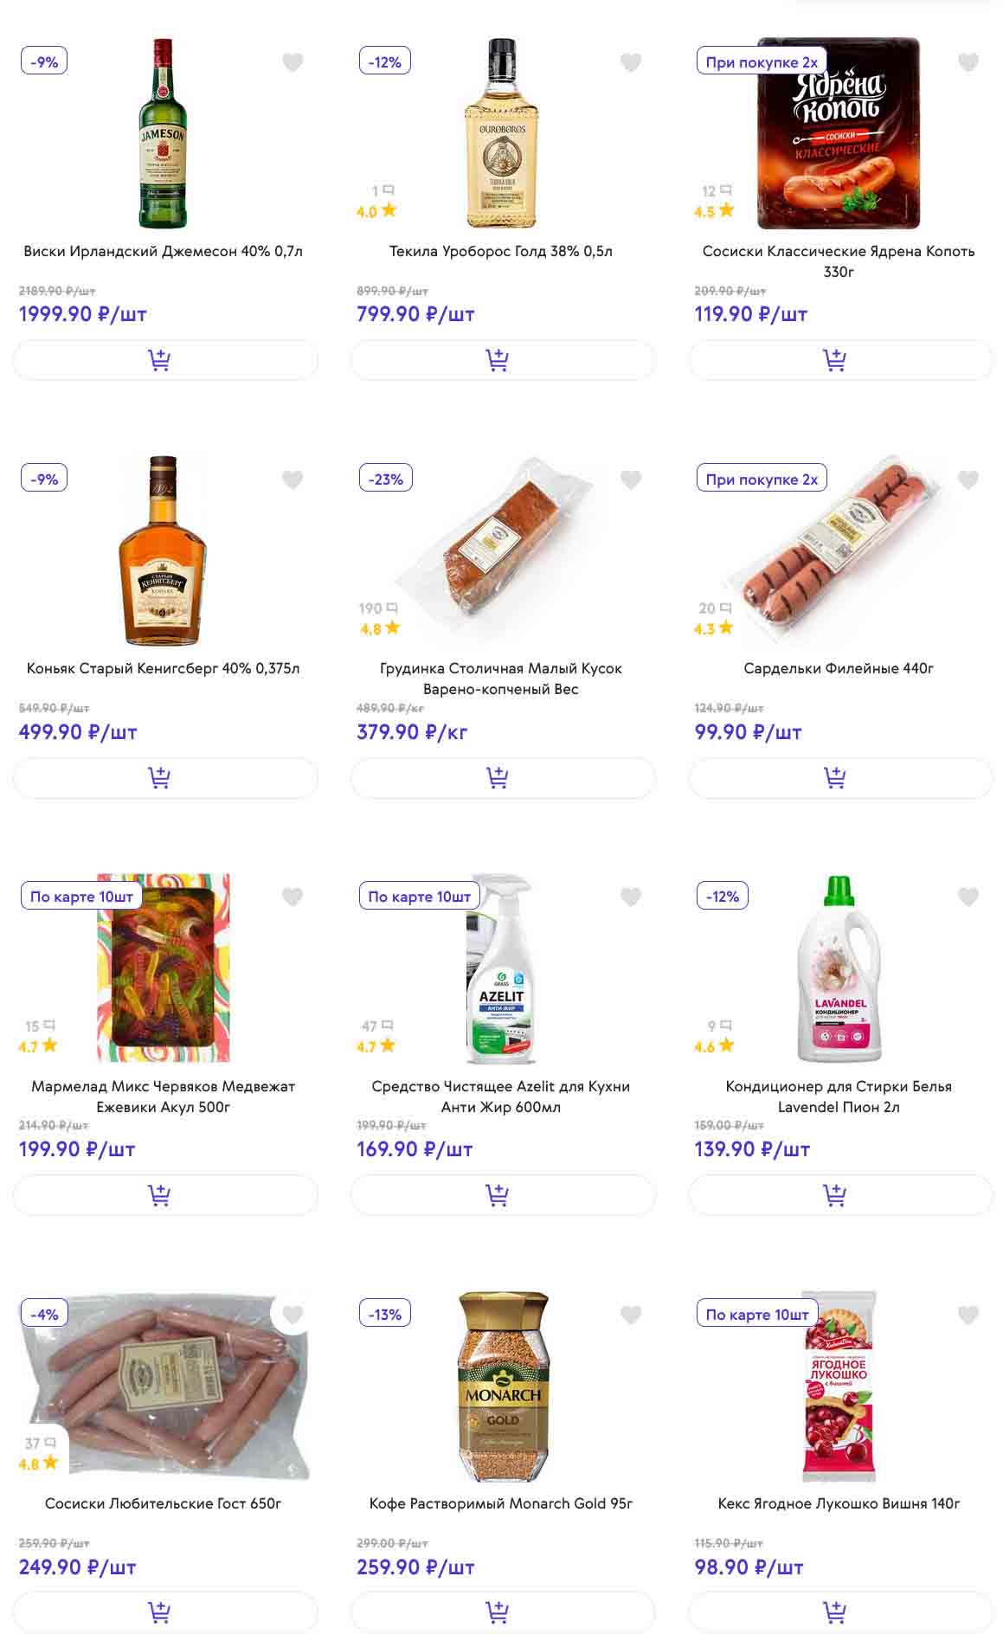Favorite the Jameson whiskey with heart
Image resolution: width=1003 pixels, height=1647 pixels.
[293, 62]
